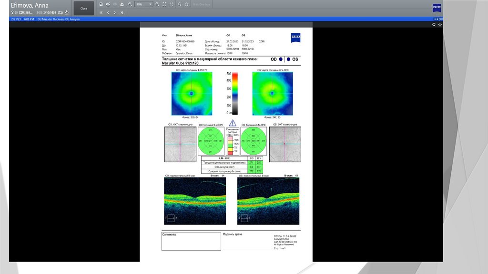
Task: Click the 'Macular Cube 512x128' heading
Action: pos(180,63)
